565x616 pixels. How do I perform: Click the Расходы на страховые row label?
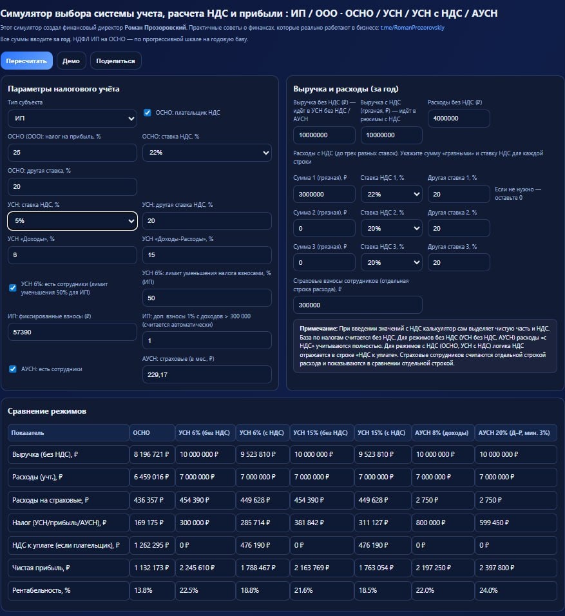[x=50, y=500]
